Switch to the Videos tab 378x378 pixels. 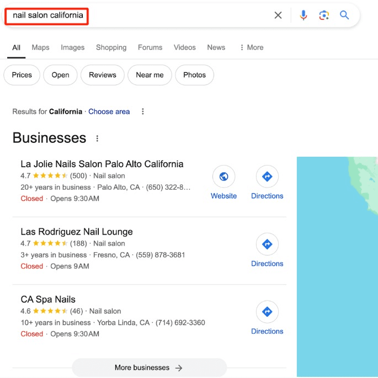coord(185,47)
